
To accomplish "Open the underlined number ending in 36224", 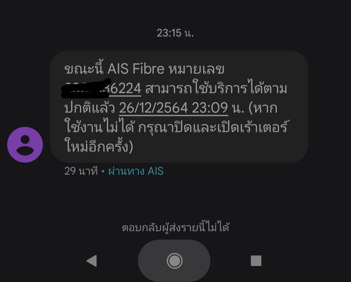I will 103,89.
